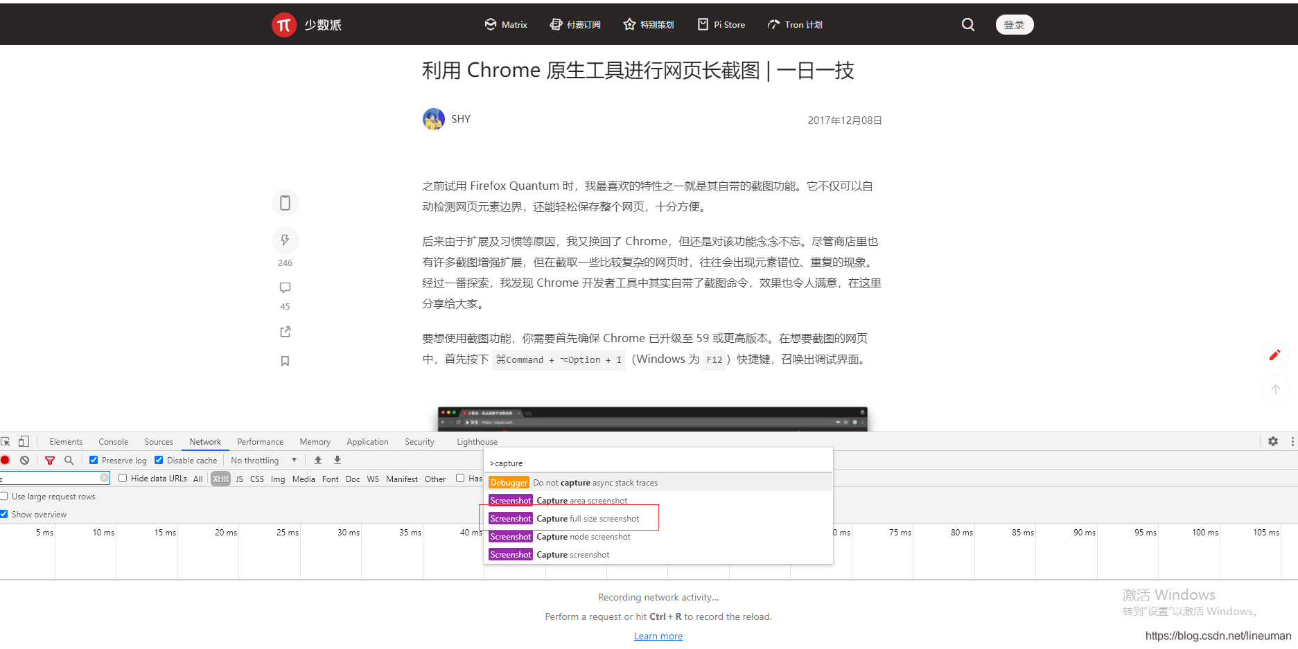Select the All filter type
1298x649 pixels.
[x=198, y=479]
